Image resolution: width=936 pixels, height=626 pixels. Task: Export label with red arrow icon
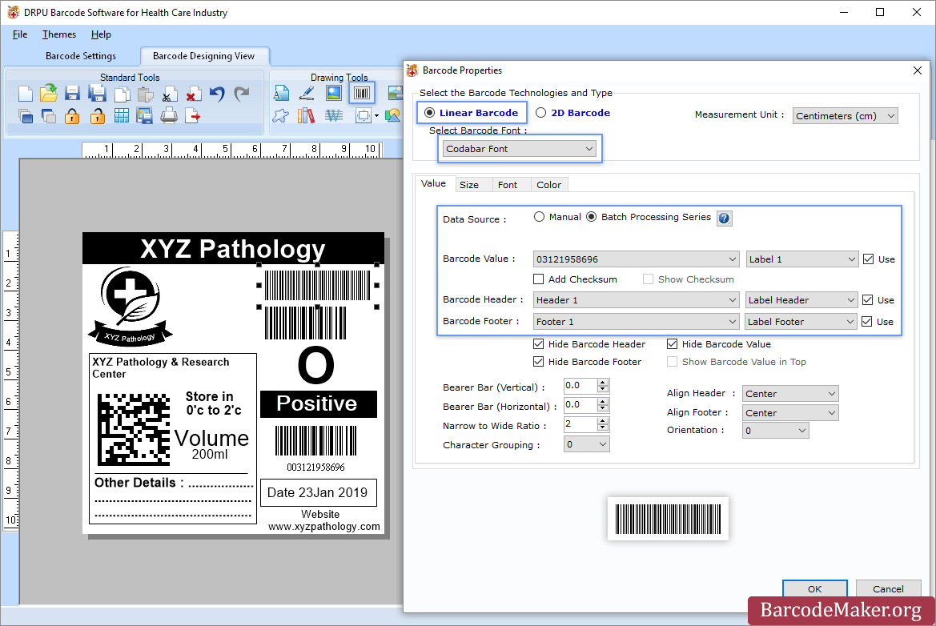pos(193,116)
